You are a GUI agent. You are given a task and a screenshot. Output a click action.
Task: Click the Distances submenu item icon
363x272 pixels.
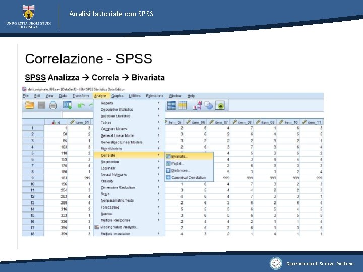point(168,170)
